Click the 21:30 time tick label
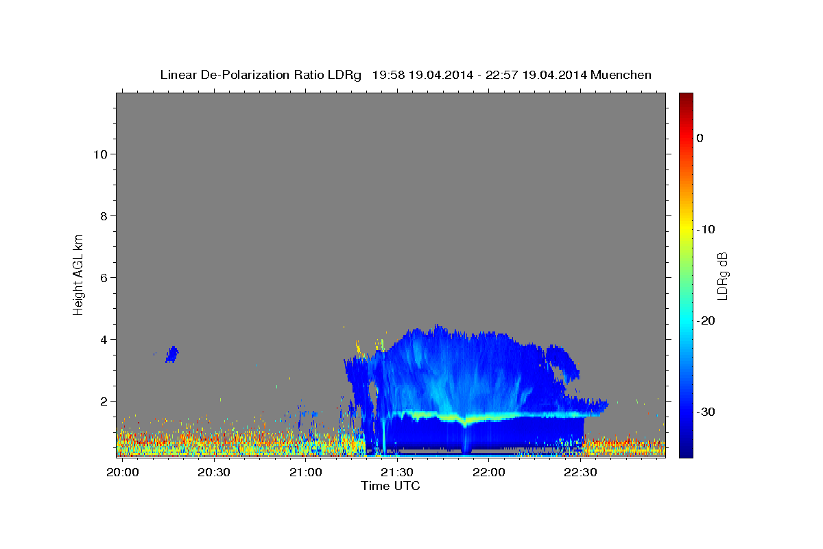This screenshot has height=549, width=823. [x=397, y=473]
